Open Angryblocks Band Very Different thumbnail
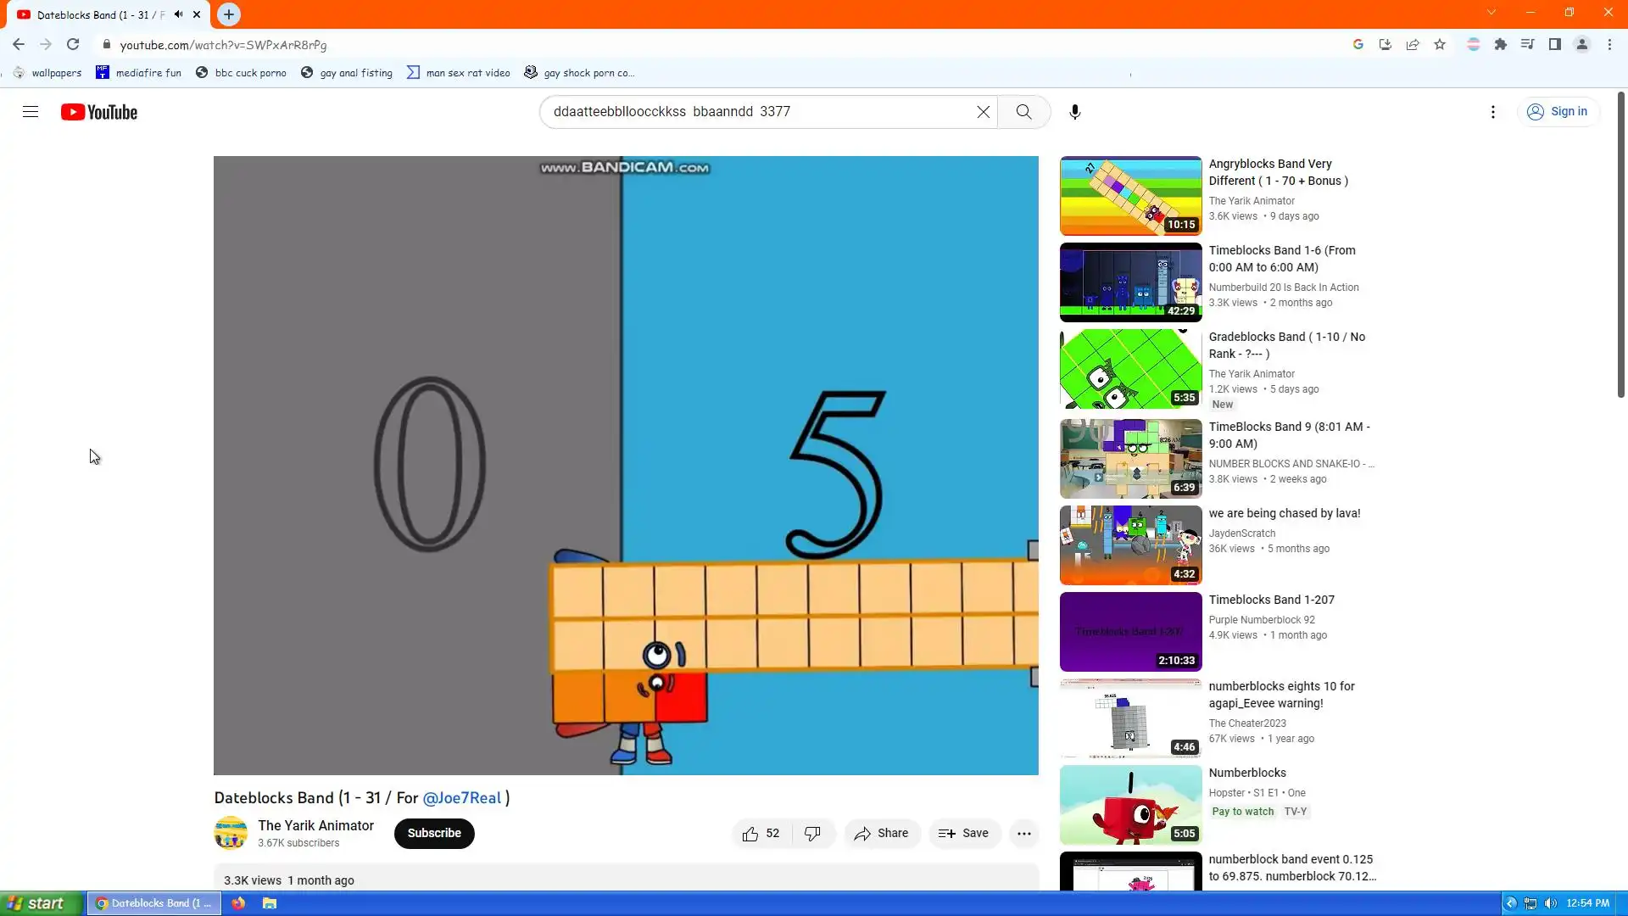 [x=1130, y=196]
